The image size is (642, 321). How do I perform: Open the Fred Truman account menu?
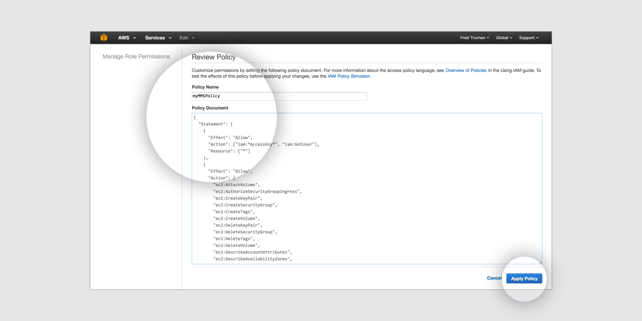474,38
